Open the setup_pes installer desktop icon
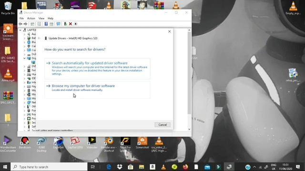Viewport: 305px width, 171px height. (x=293, y=75)
